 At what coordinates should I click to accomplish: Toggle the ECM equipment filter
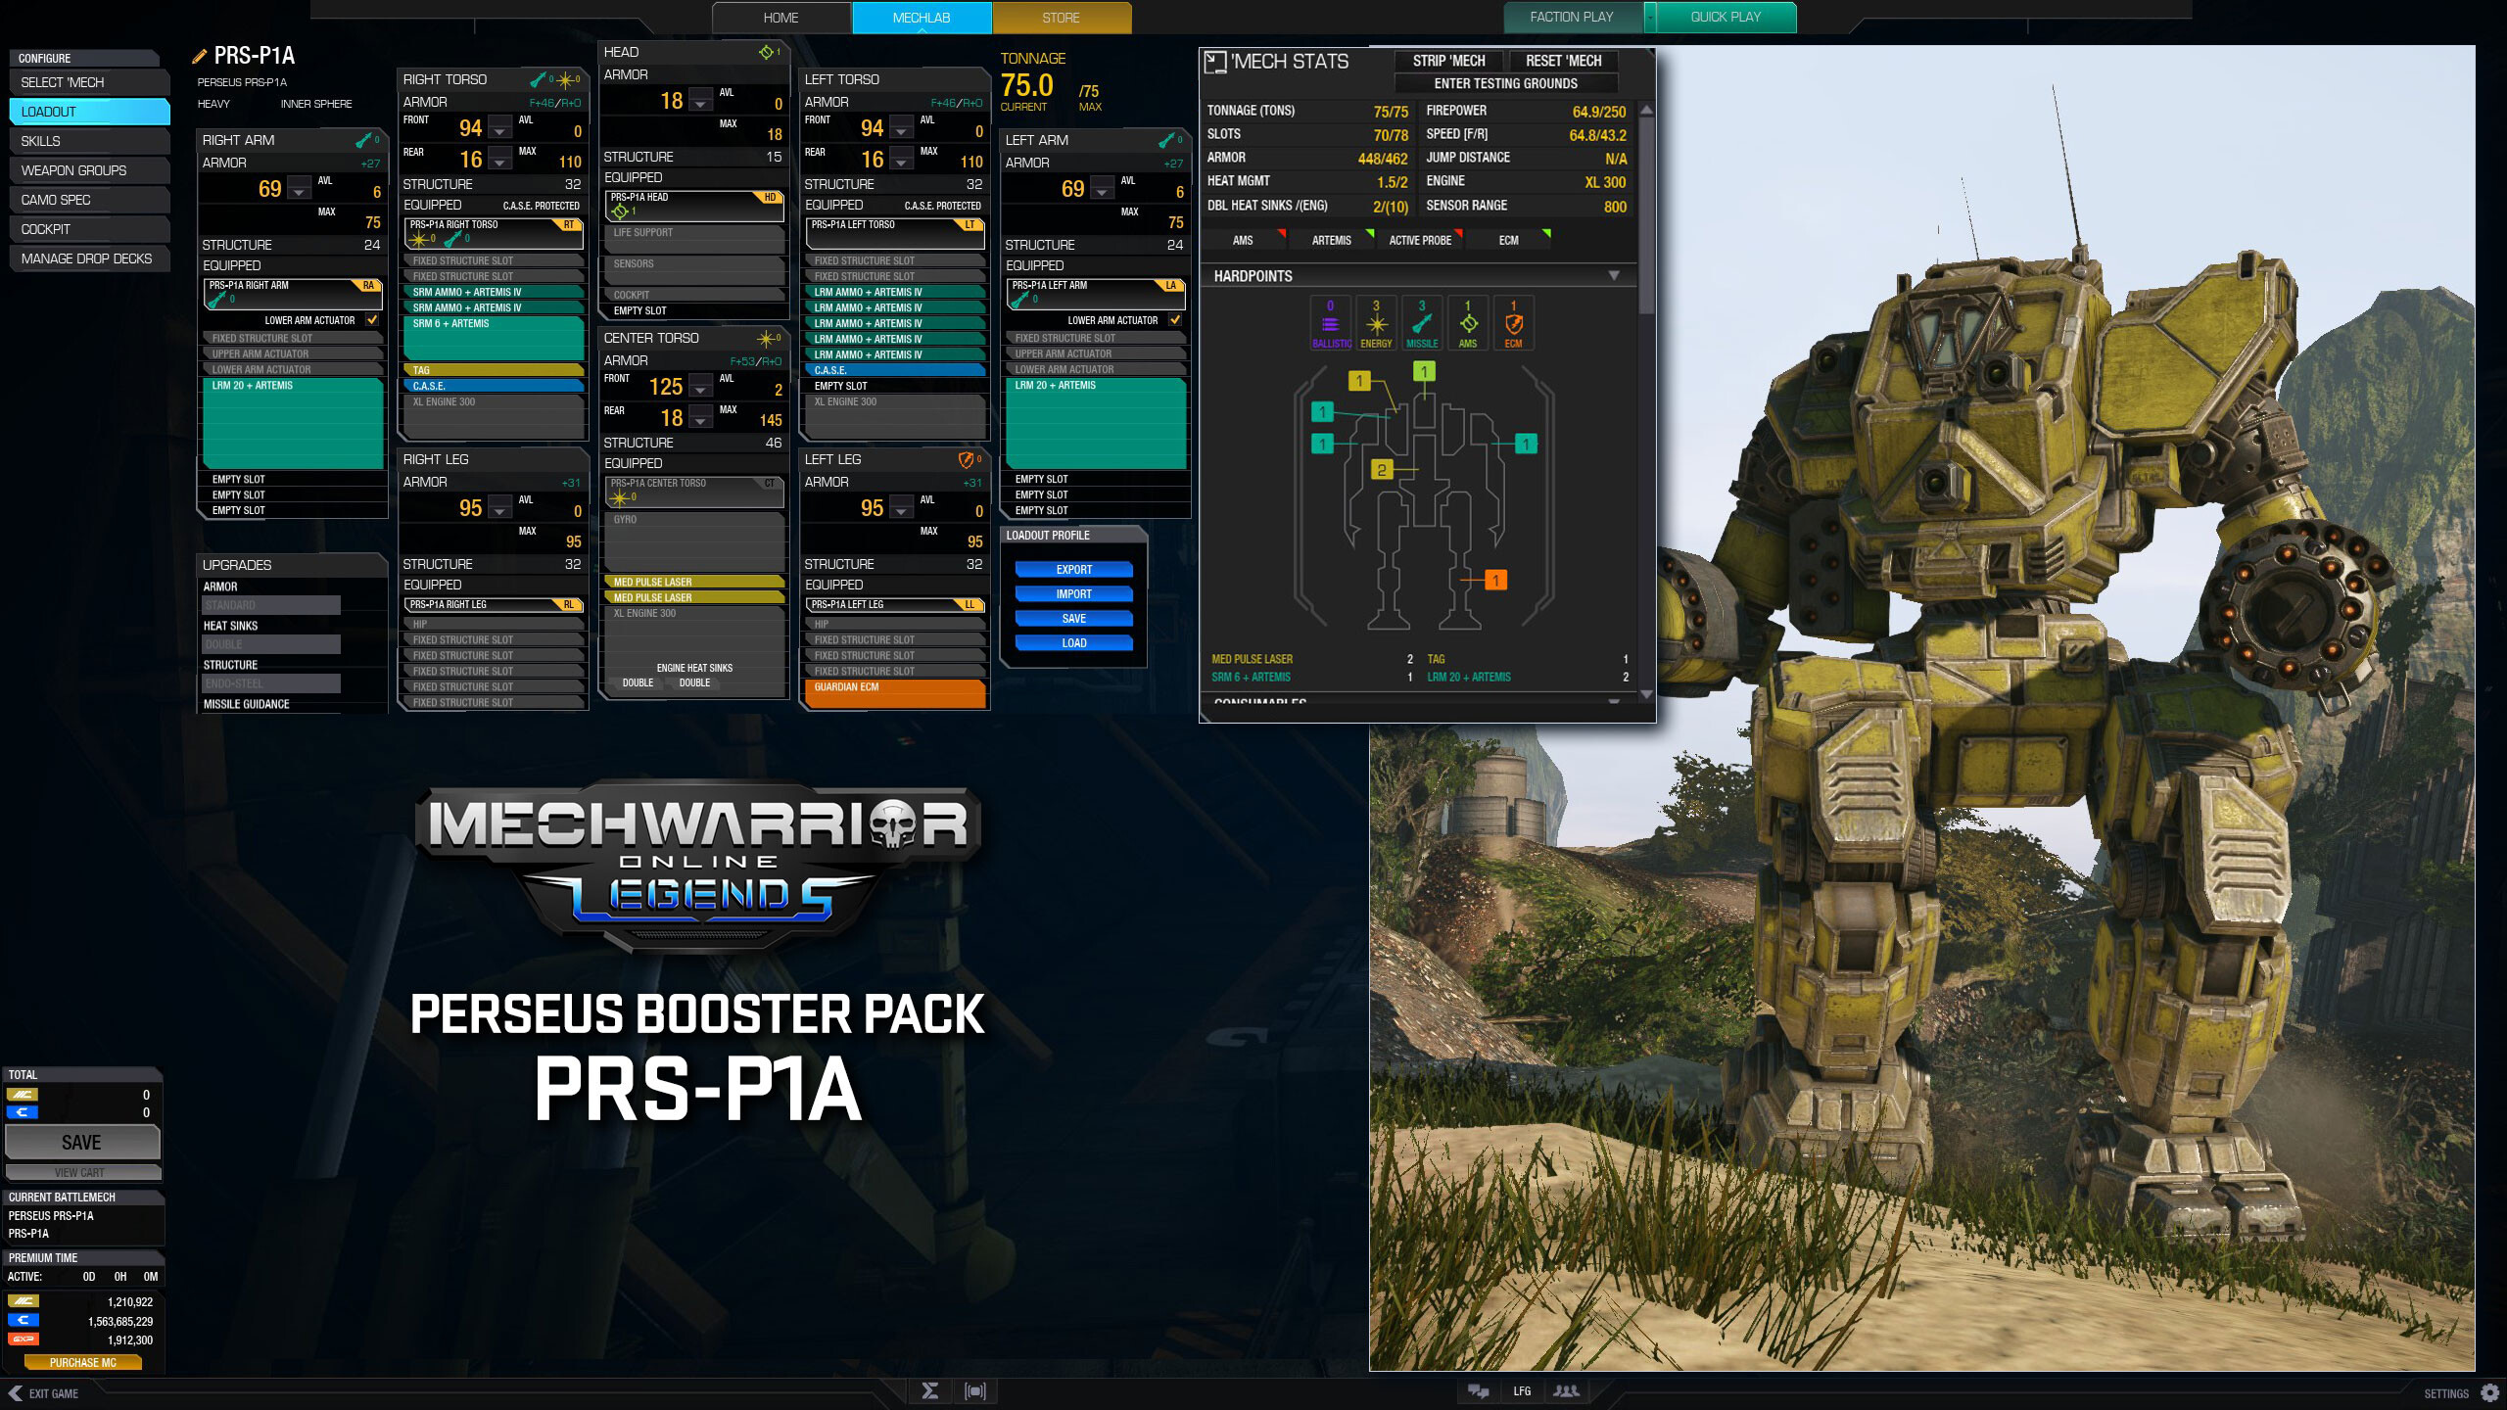click(x=1509, y=240)
